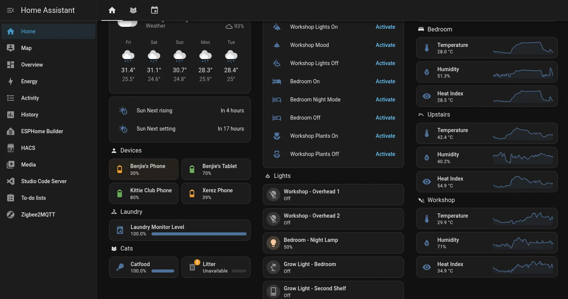The width and height of the screenshot is (568, 299).
Task: Click the Sunday forecast label "Sun"
Action: [180, 42]
